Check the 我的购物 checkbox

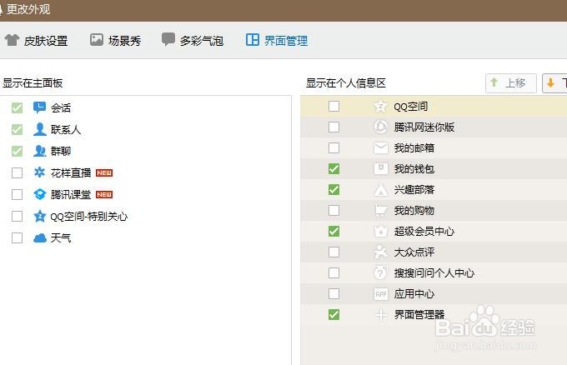pos(334,210)
